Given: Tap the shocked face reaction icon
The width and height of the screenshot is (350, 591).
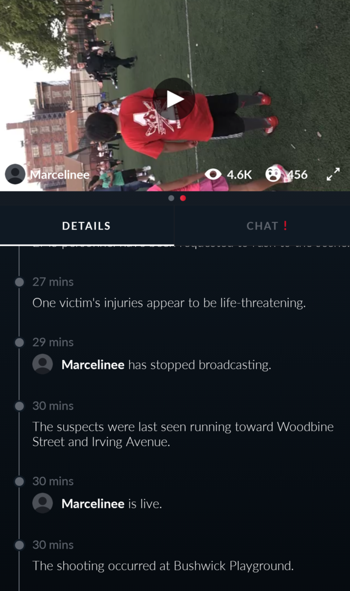Looking at the screenshot, I should 273,174.
